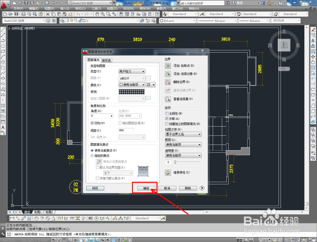This screenshot has width=317, height=242.
Task: Select the Polygon tool in the draw toolbar
Action: pyautogui.click(x=3, y=46)
